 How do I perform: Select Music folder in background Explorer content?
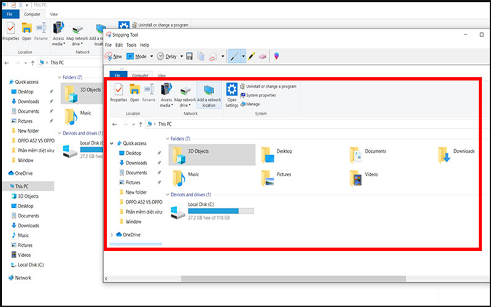pyautogui.click(x=79, y=117)
